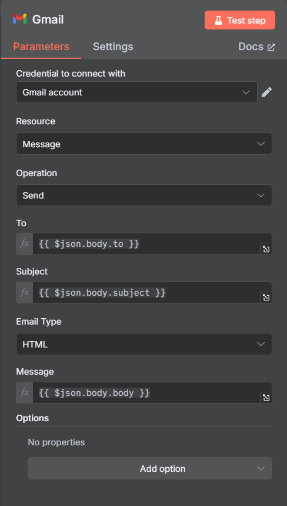Switch to the Settings tab
The image size is (287, 506).
pos(113,47)
